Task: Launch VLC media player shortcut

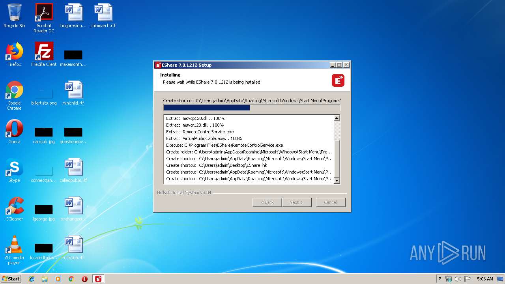Action: coord(14,250)
